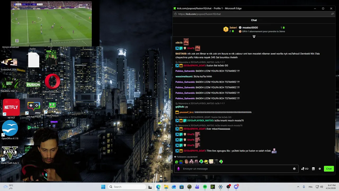
Task: Click the taskbar Search box
Action: 127,187
